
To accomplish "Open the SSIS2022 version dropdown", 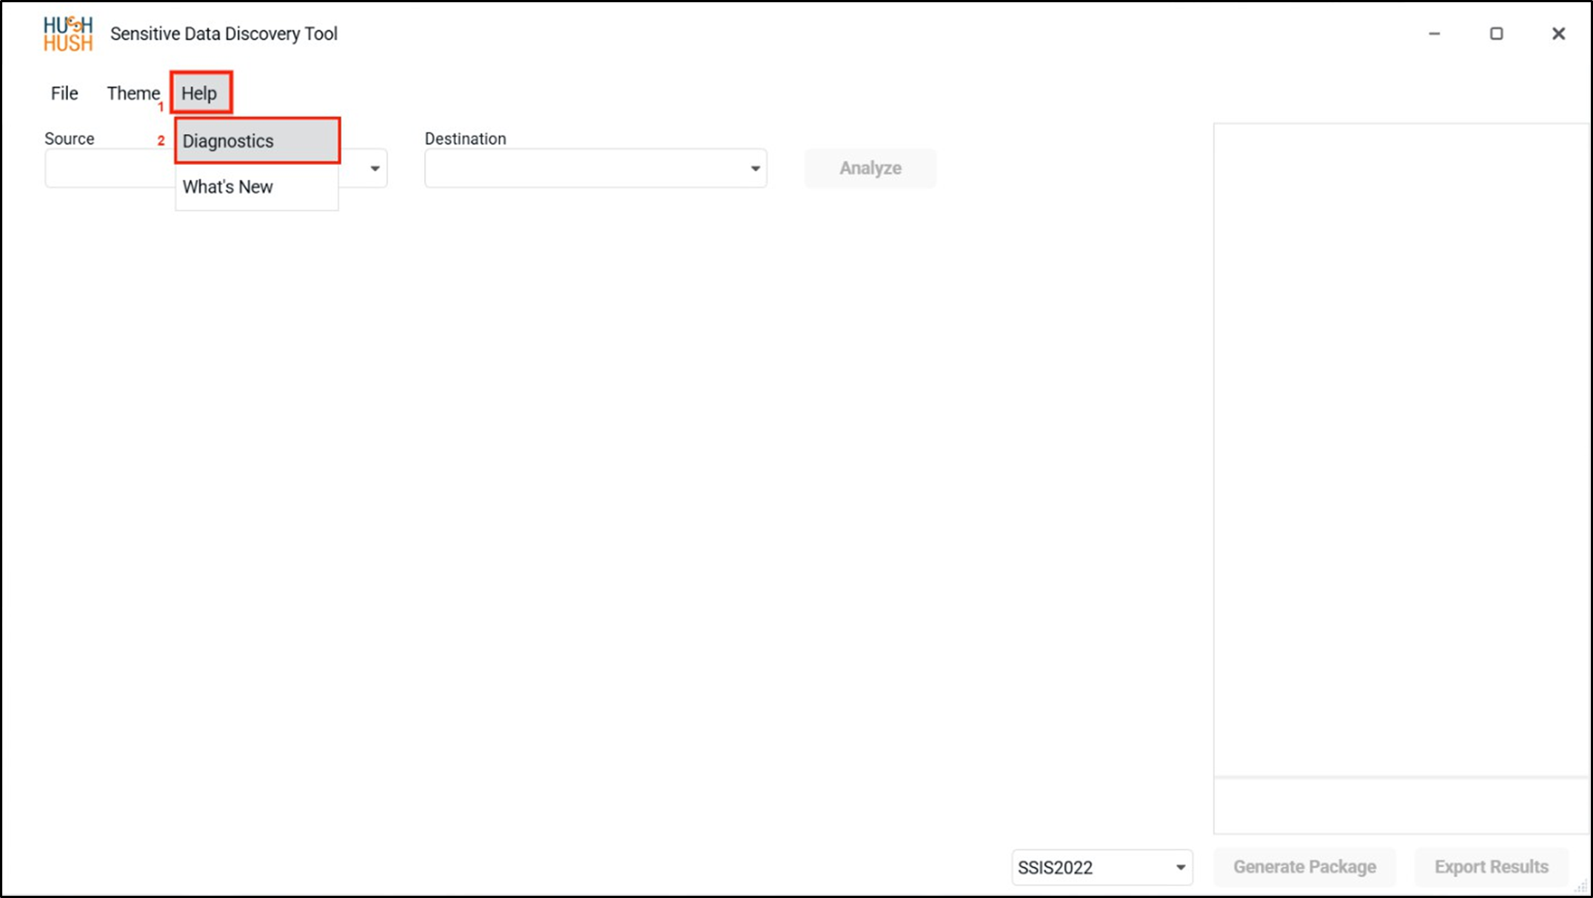I will (1101, 867).
